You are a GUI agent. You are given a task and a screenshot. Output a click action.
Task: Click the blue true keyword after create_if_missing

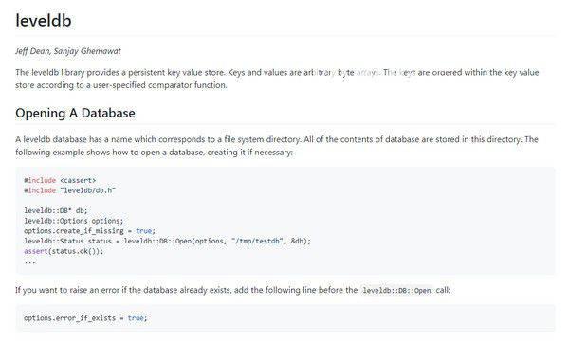click(x=144, y=230)
